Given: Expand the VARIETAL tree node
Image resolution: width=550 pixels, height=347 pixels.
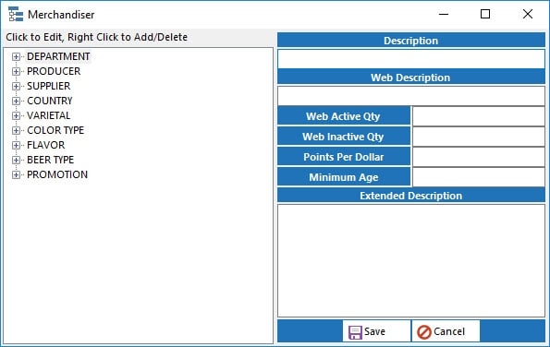Looking at the screenshot, I should click(x=16, y=115).
